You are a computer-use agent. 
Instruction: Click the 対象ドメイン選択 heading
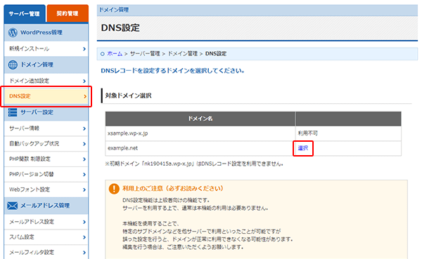[129, 95]
